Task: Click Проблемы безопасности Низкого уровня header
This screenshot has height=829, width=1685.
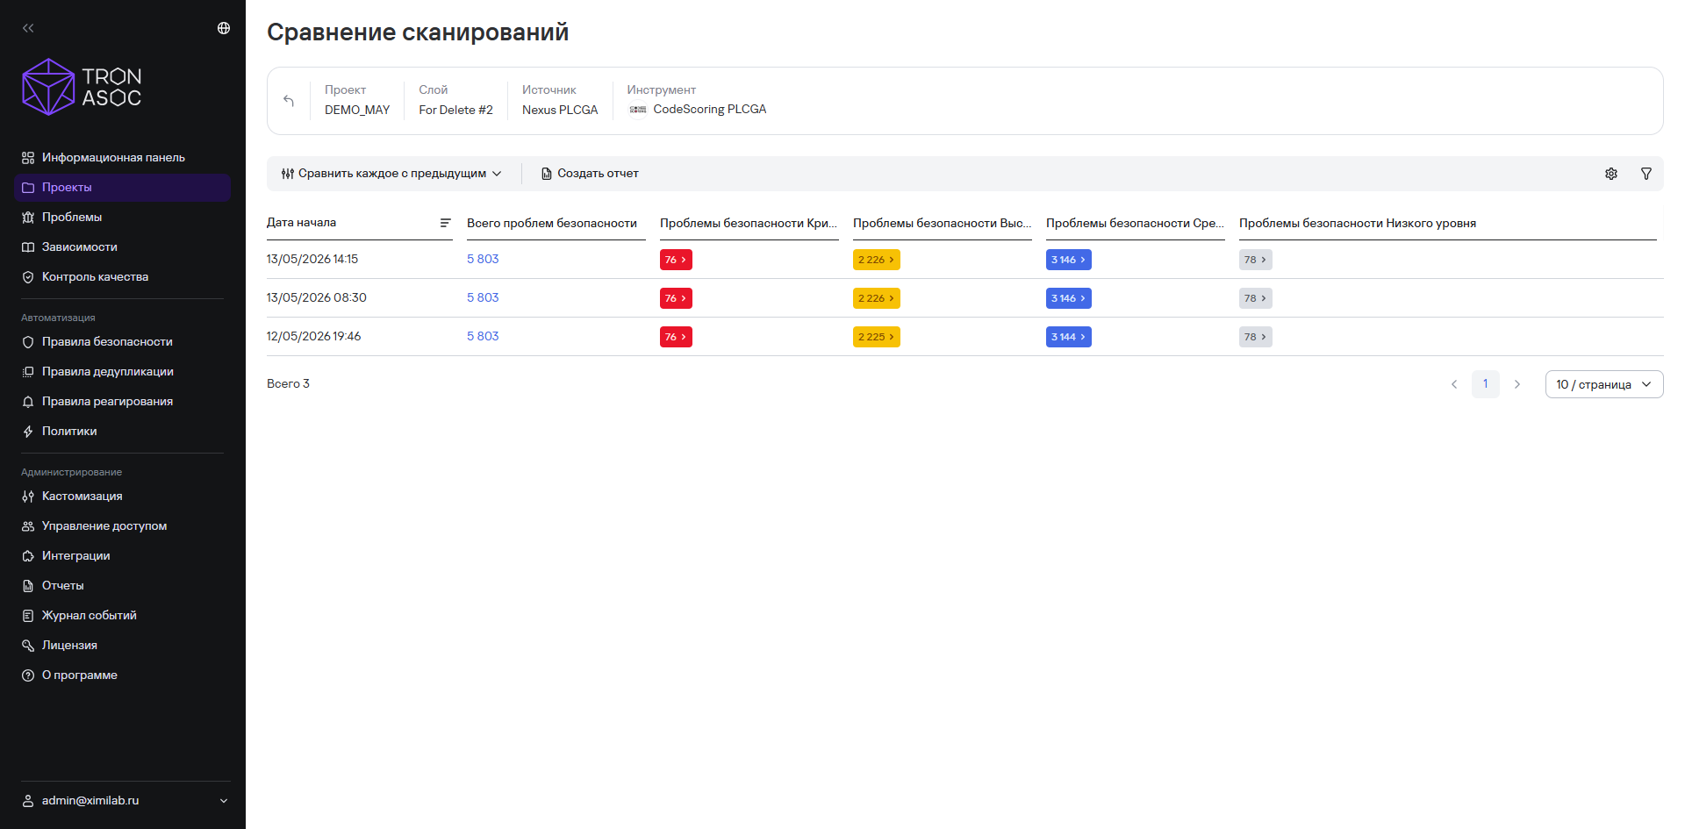Action: (1358, 224)
